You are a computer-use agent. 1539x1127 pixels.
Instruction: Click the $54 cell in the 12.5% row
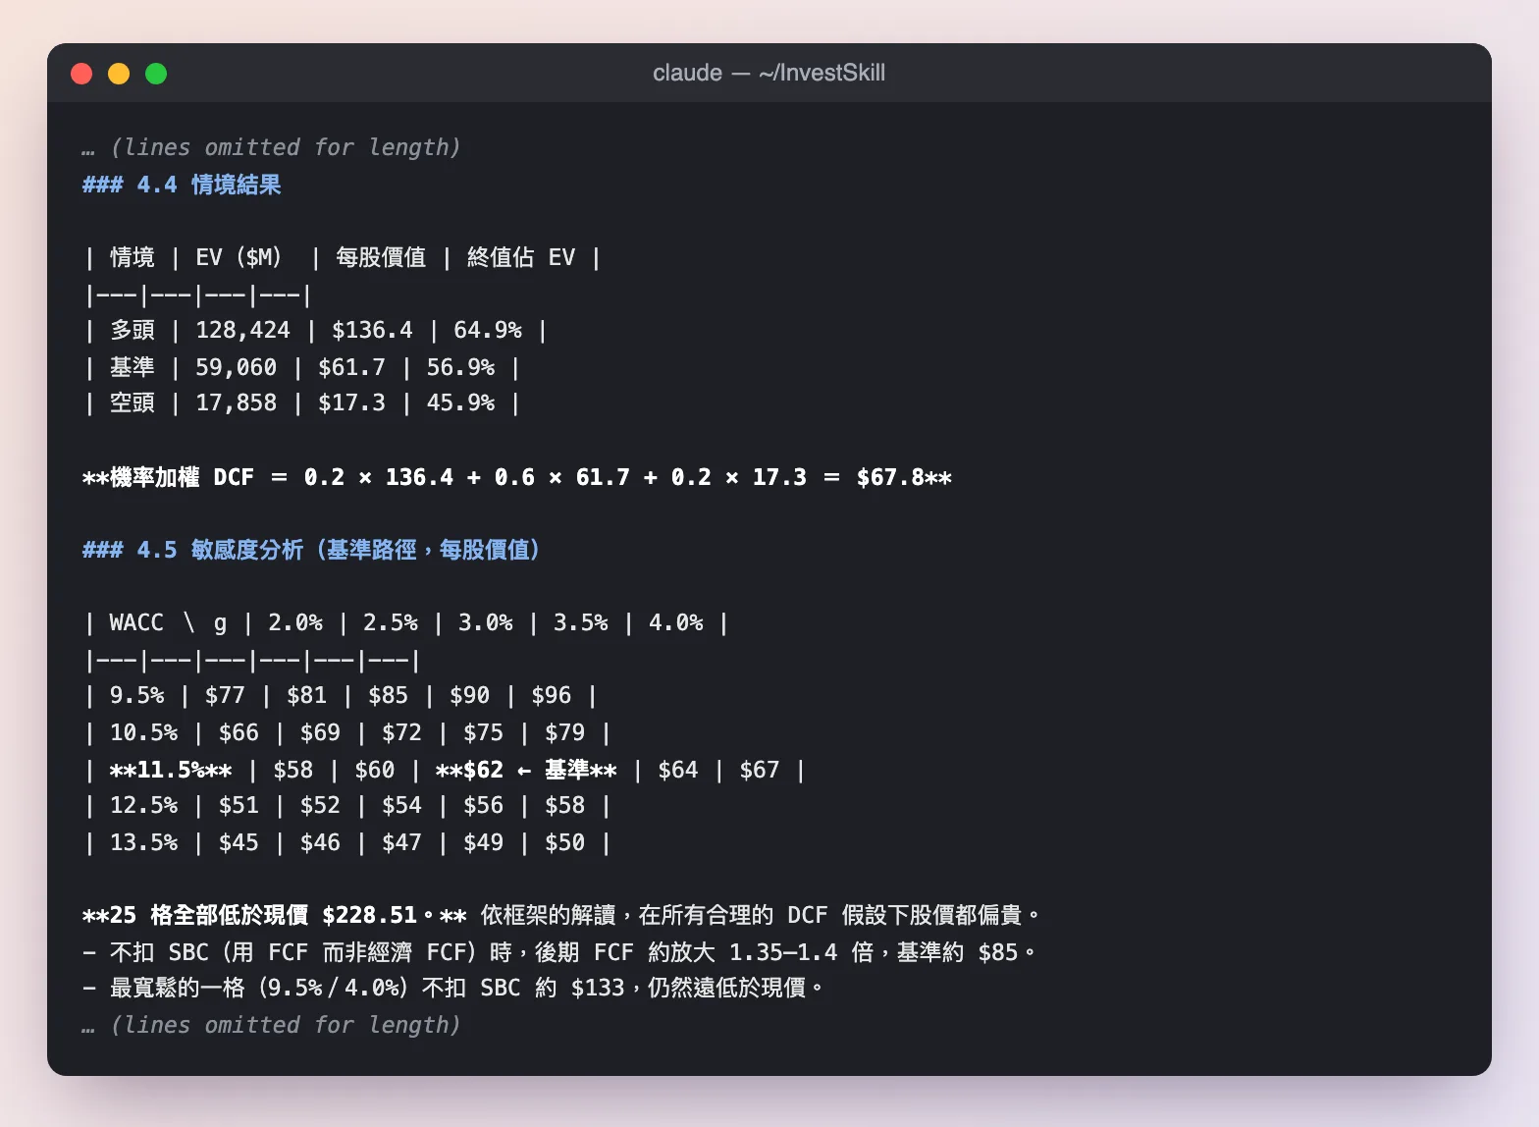point(401,805)
